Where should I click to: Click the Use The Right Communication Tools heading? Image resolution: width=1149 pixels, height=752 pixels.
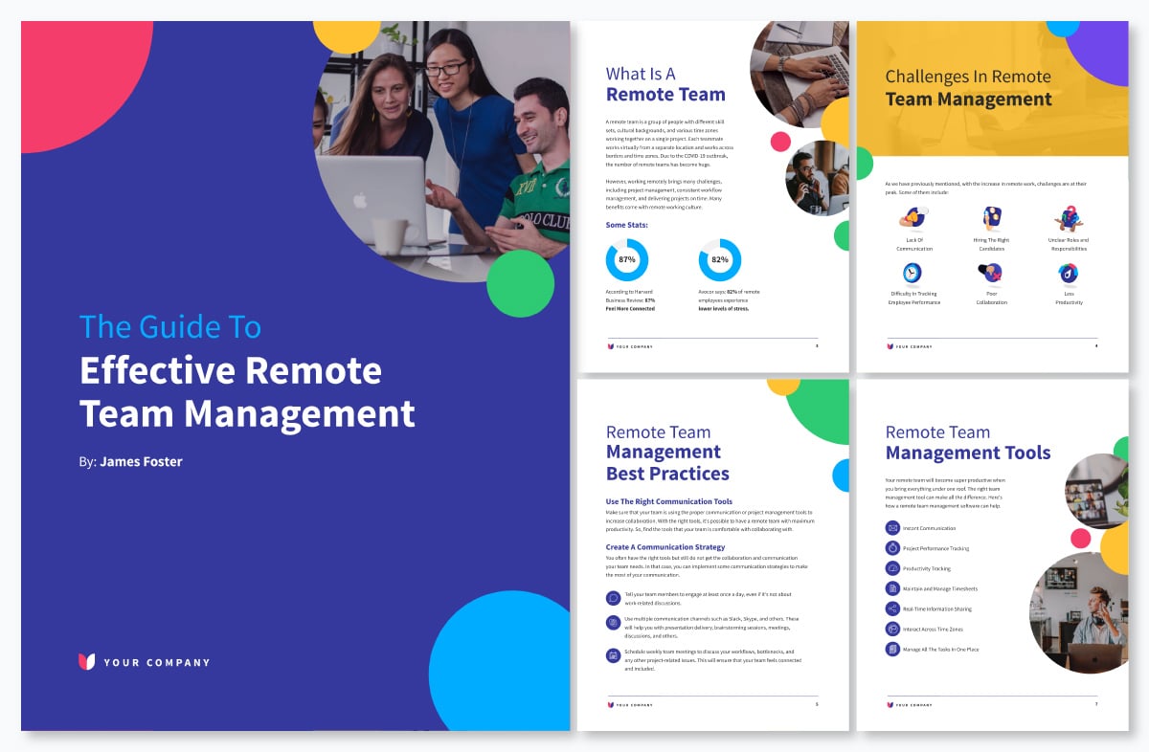point(668,501)
